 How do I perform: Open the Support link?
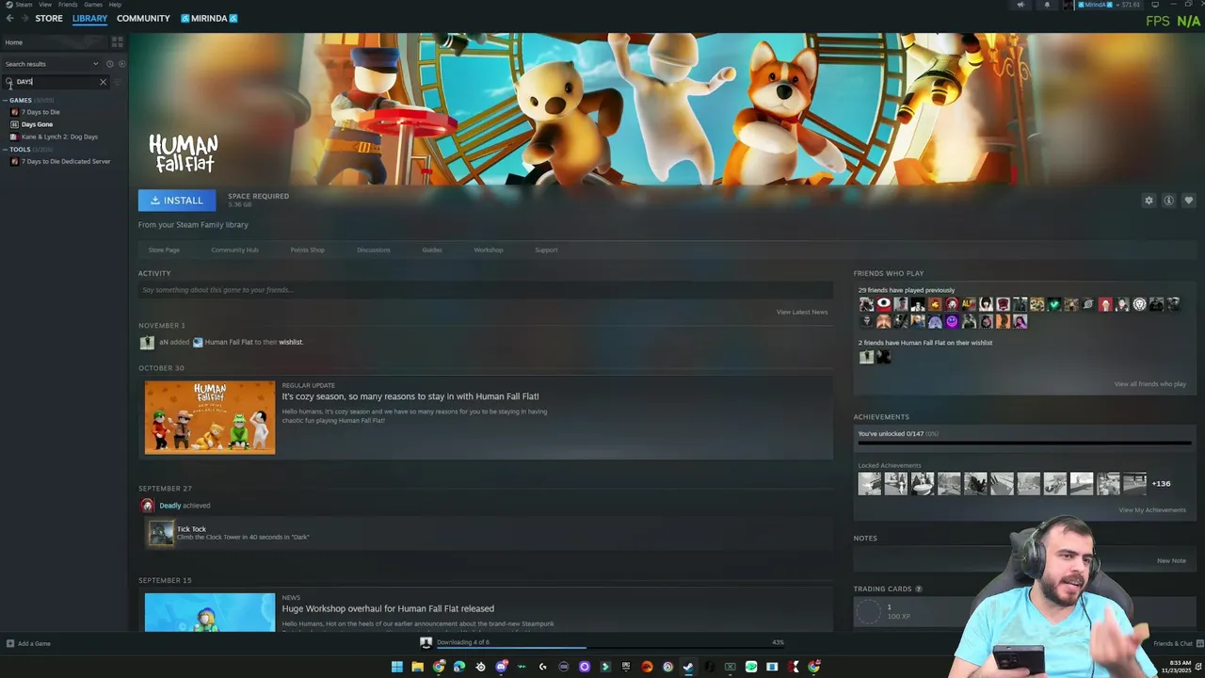click(x=546, y=250)
